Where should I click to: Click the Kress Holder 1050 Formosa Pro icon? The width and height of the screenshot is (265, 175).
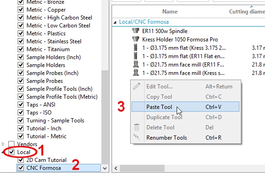click(136, 39)
